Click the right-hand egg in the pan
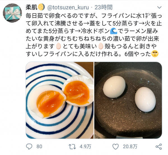 click(x=145, y=99)
